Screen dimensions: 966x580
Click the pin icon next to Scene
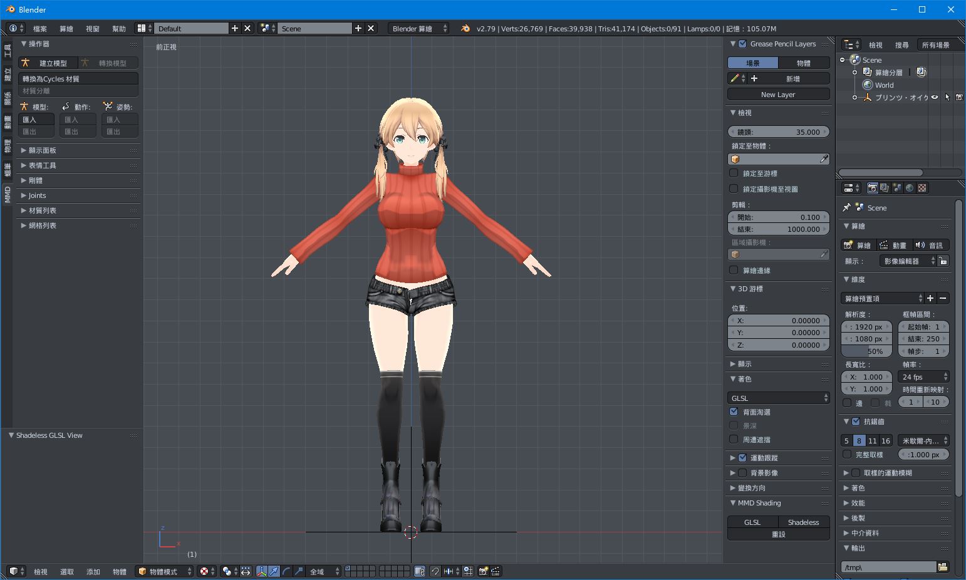847,207
